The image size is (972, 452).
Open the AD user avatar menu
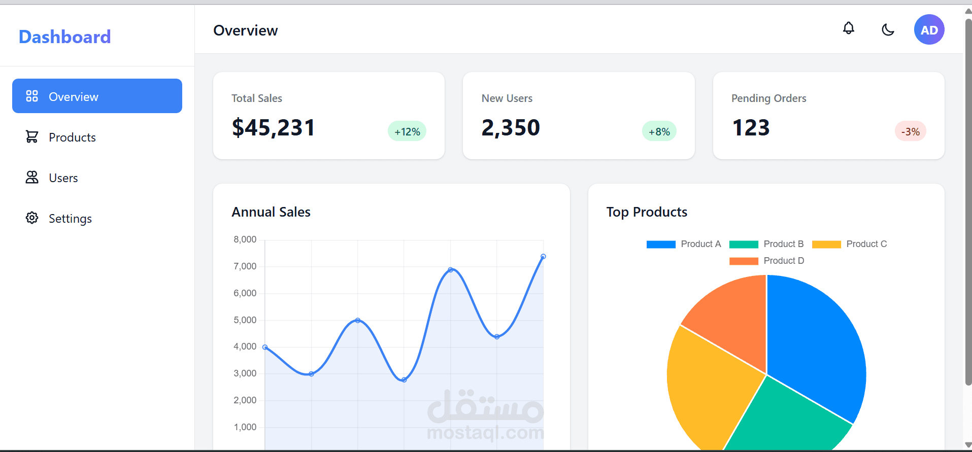929,29
